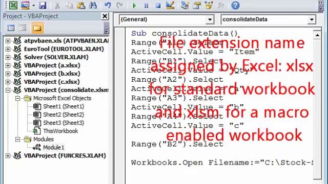Screen dimensions: 328x184
Task: Select Sheet1 (Sheet1) in the tree
Action: pyautogui.click(x=64, y=106)
